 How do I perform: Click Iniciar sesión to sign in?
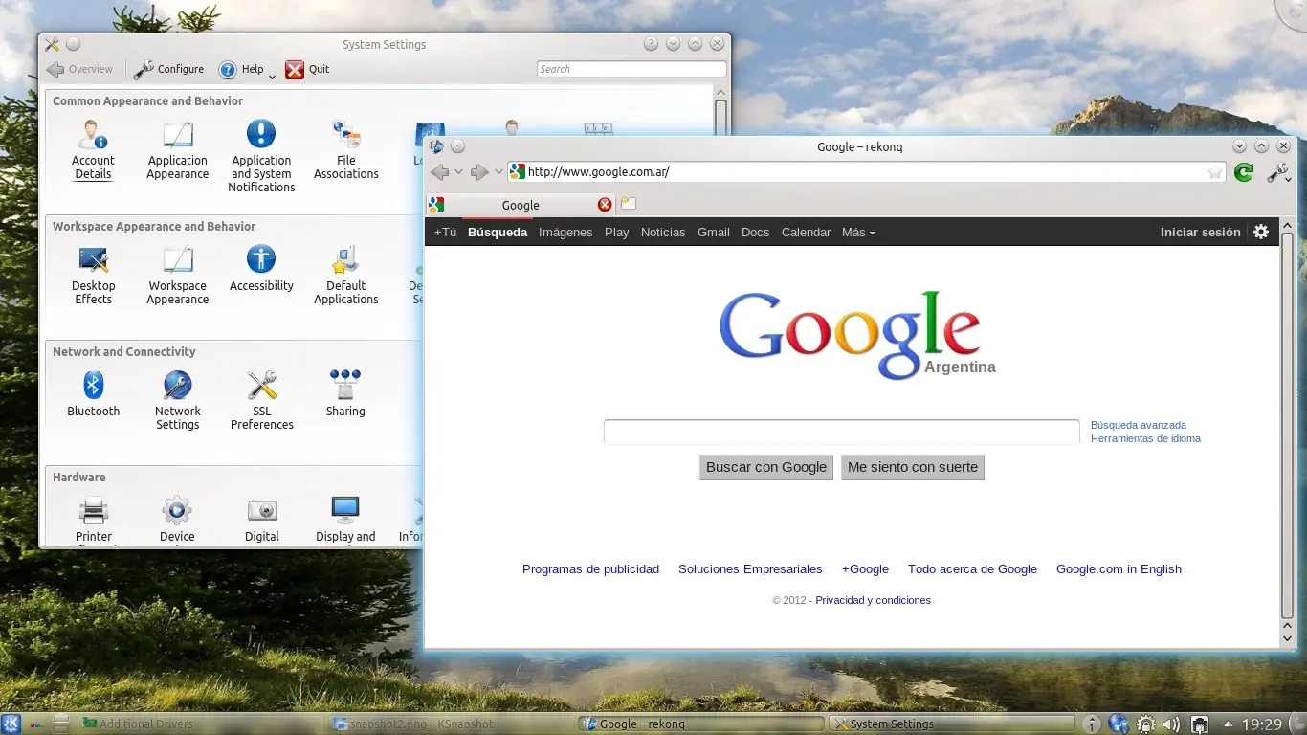(x=1200, y=232)
